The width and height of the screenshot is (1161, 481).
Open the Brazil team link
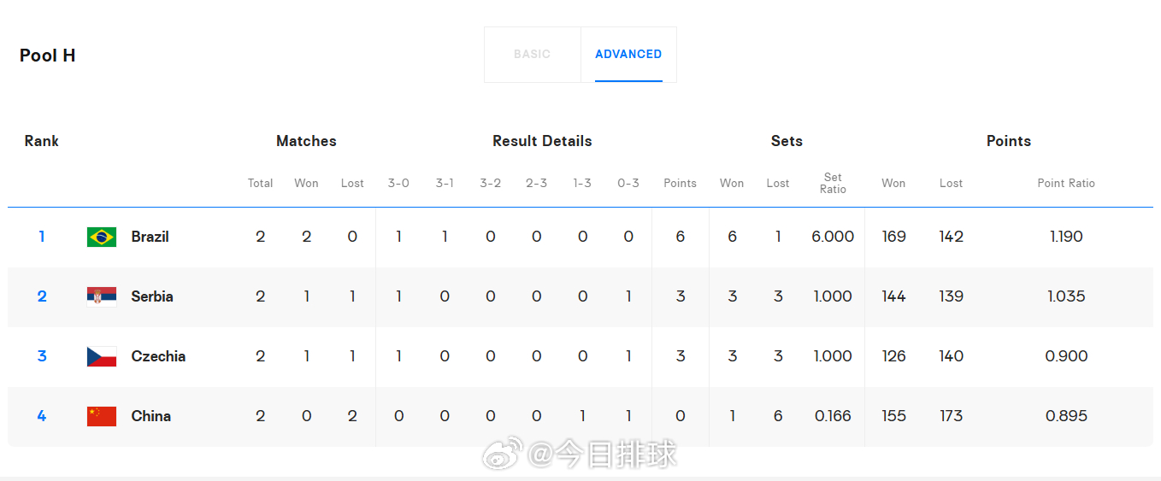pyautogui.click(x=150, y=237)
